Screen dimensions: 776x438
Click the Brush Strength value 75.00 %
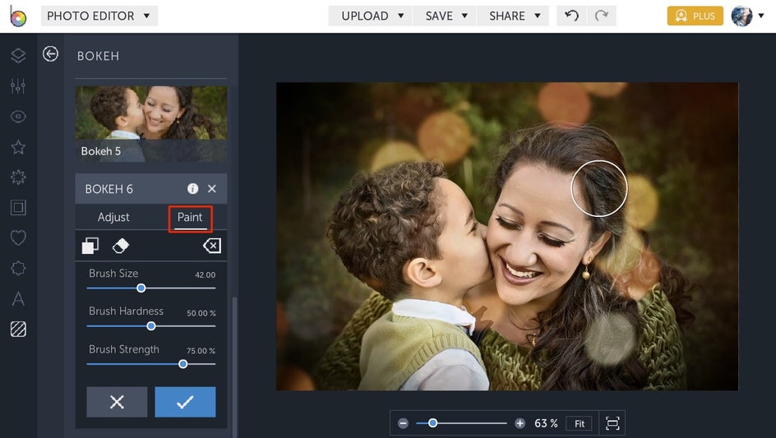[x=201, y=351]
